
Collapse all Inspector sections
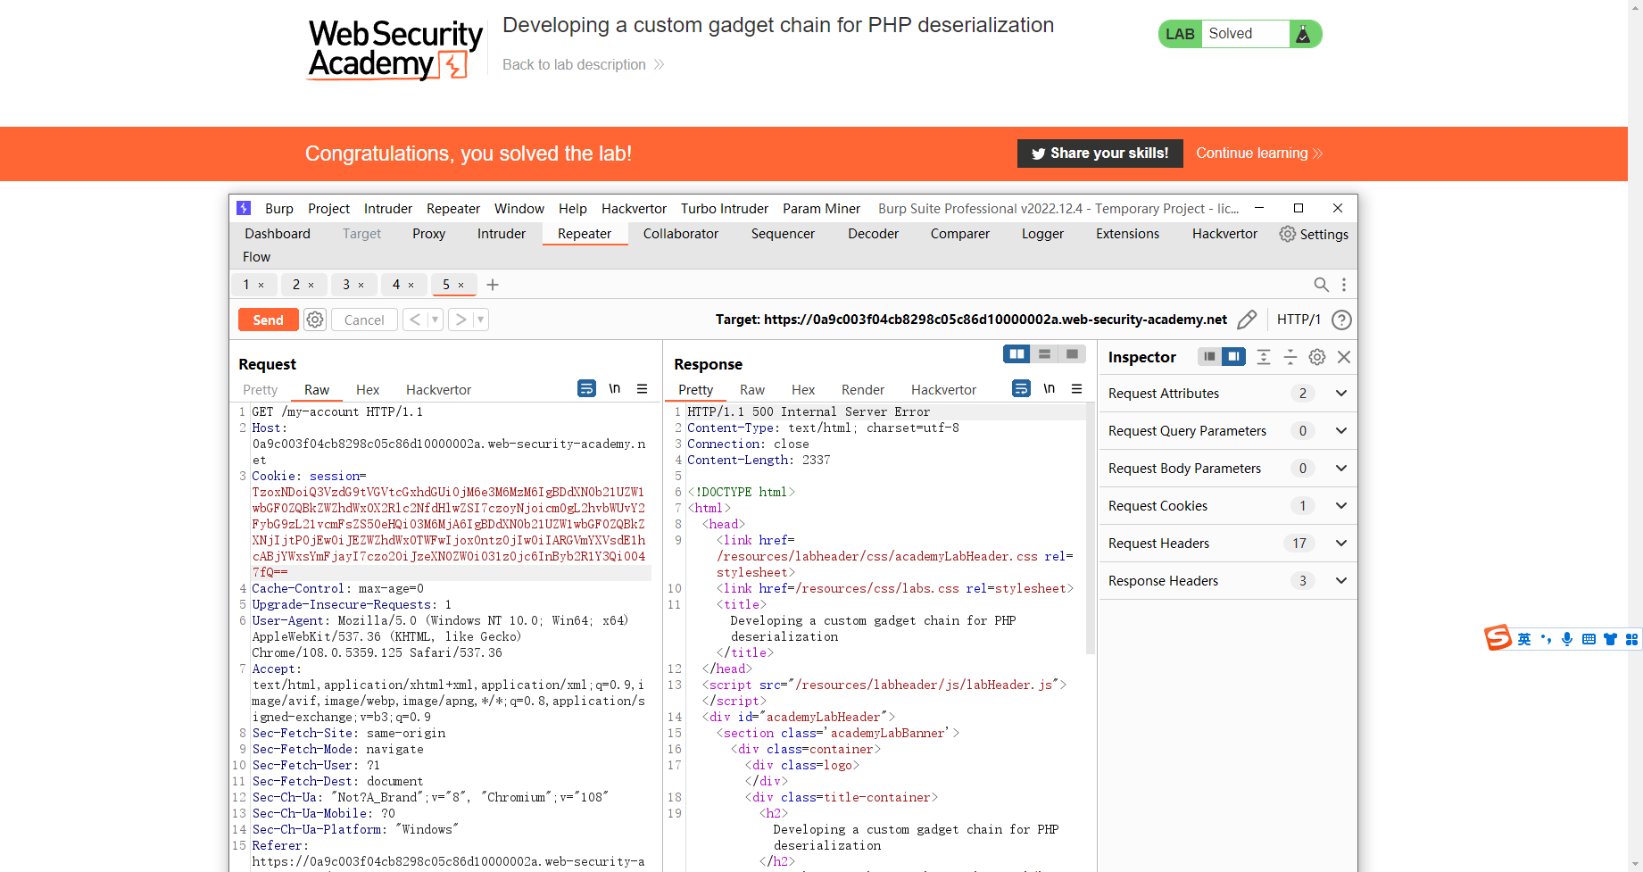click(1290, 357)
